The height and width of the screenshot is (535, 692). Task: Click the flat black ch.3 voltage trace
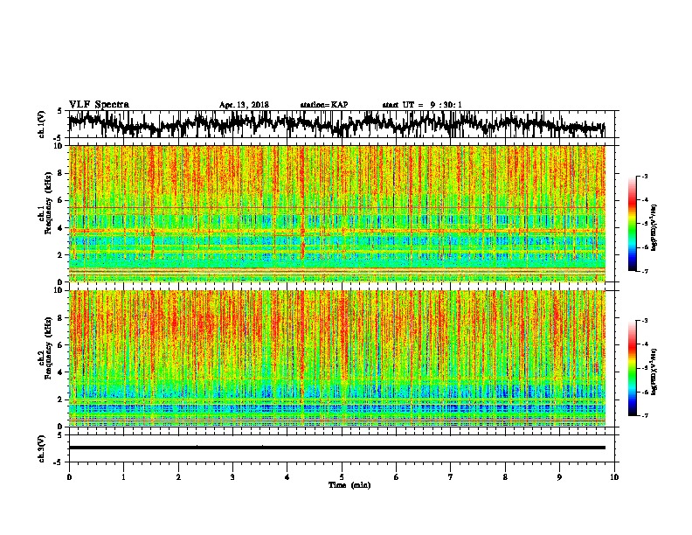tap(337, 448)
